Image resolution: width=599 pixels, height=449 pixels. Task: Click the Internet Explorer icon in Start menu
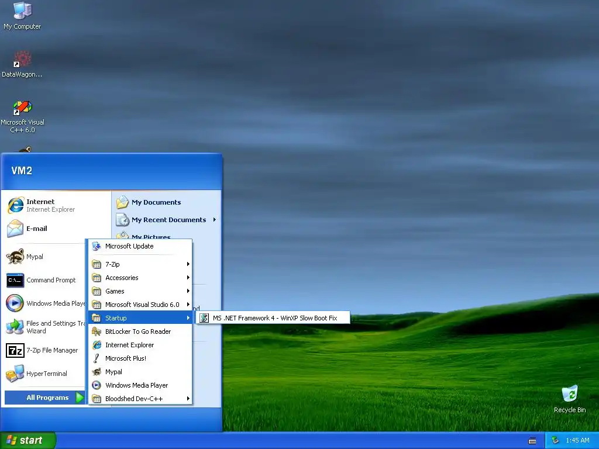[15, 205]
